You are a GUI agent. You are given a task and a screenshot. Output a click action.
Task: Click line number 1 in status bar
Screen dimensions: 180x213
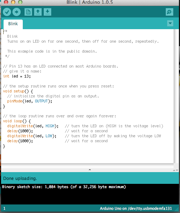[4, 208]
